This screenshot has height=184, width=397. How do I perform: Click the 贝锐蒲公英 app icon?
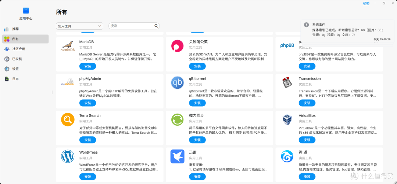pos(177,46)
